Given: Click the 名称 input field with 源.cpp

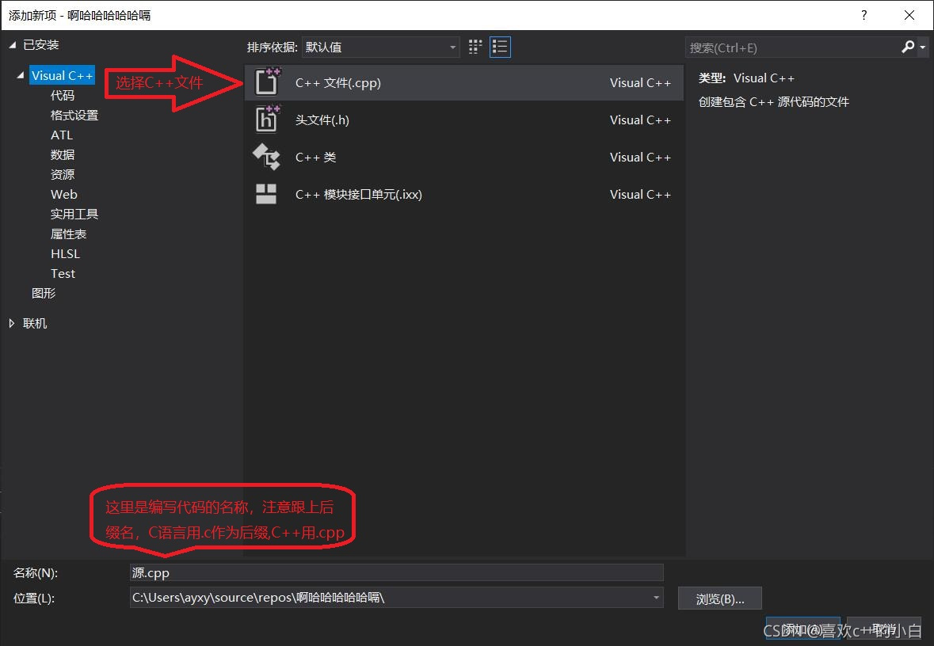Looking at the screenshot, I should 396,572.
